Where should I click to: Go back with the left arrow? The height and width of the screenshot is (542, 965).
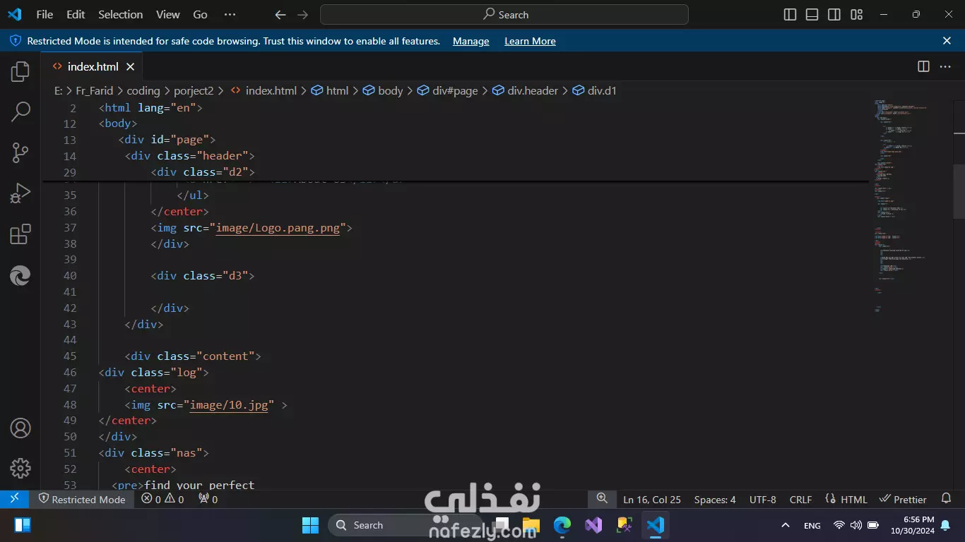(280, 15)
